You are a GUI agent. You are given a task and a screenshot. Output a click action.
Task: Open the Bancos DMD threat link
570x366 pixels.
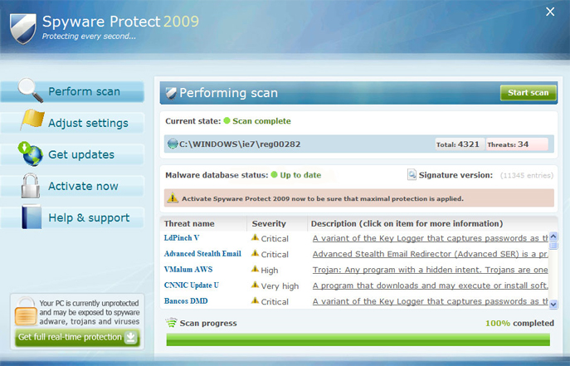(186, 301)
